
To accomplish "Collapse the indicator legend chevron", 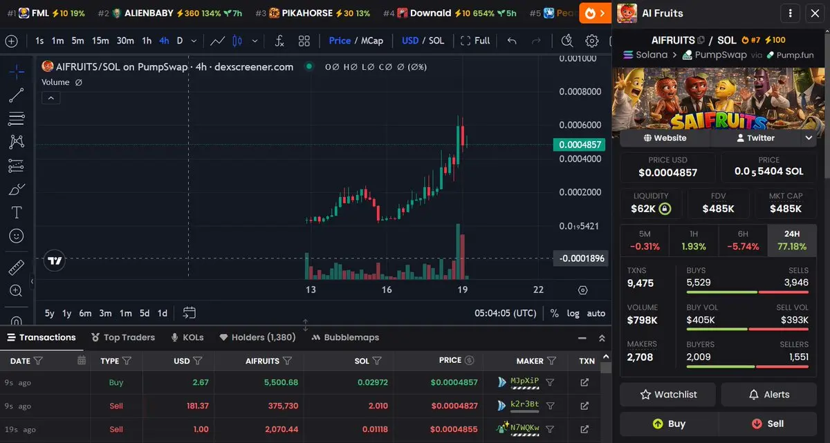I will tap(51, 98).
